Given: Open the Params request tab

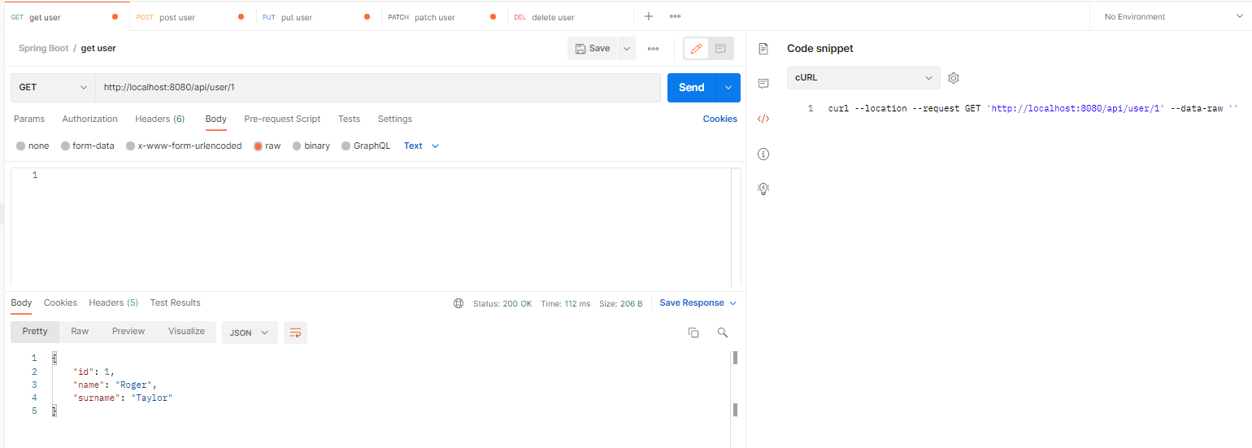Looking at the screenshot, I should (29, 120).
